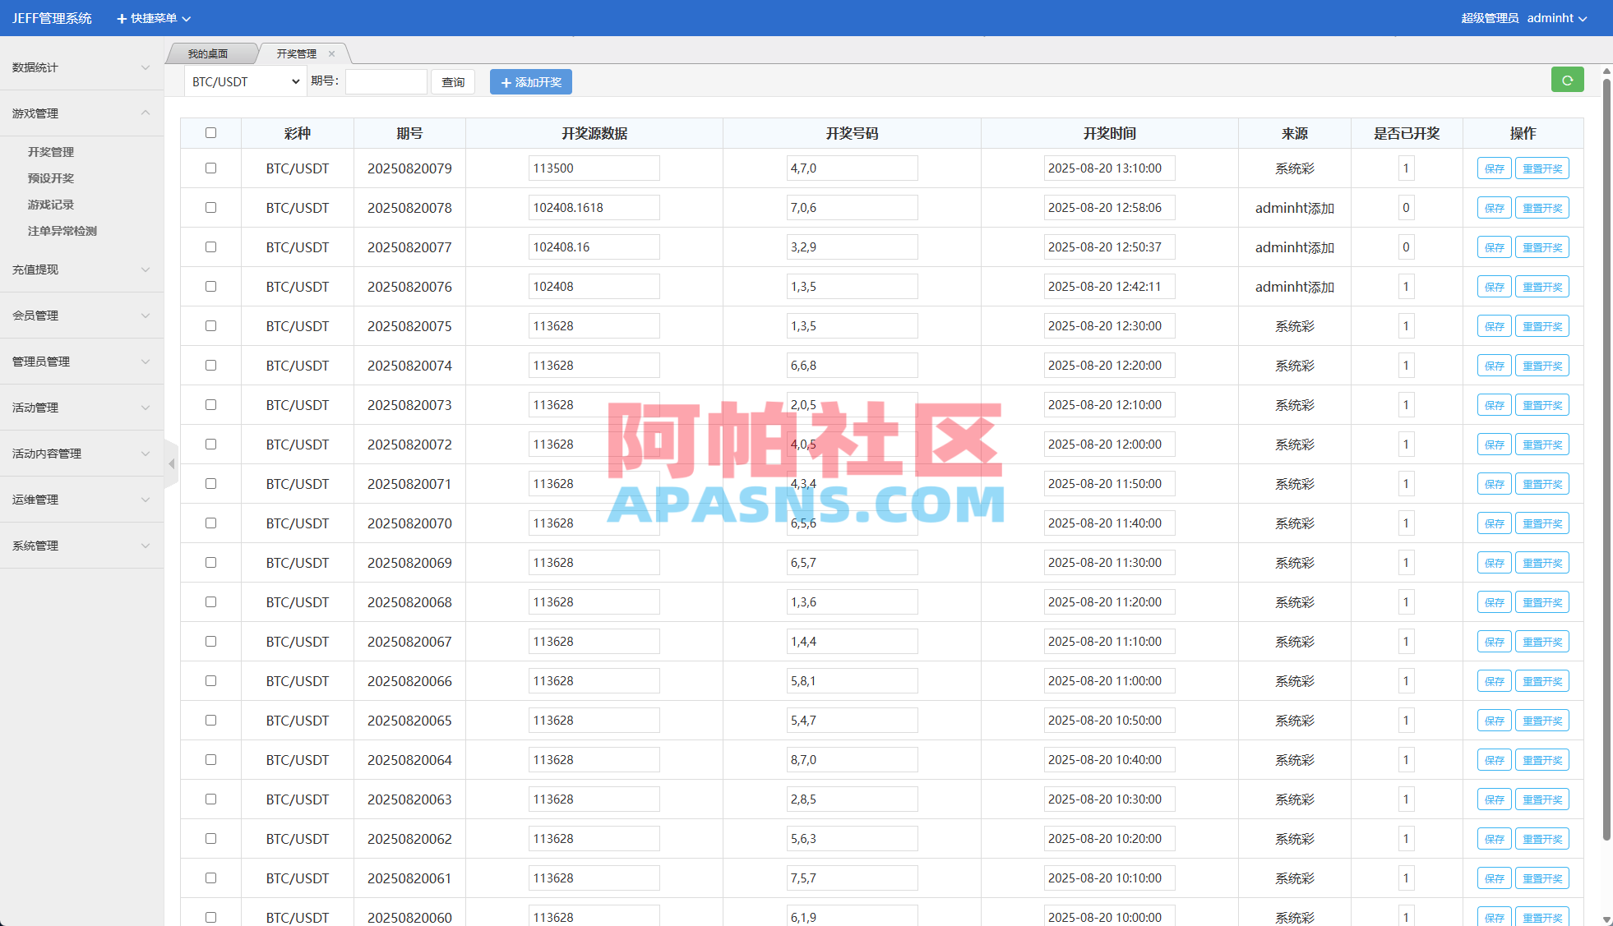Select 开奖管理 in the sidebar
The height and width of the screenshot is (926, 1613).
pos(49,152)
